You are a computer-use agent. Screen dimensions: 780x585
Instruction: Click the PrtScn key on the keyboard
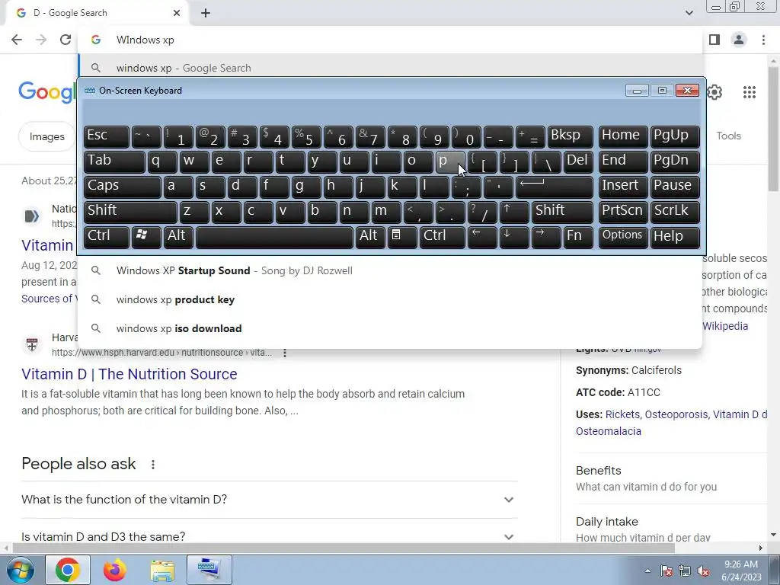pyautogui.click(x=623, y=212)
